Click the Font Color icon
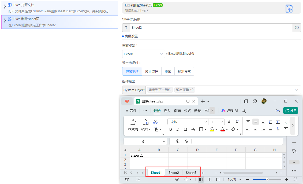 tap(222, 129)
